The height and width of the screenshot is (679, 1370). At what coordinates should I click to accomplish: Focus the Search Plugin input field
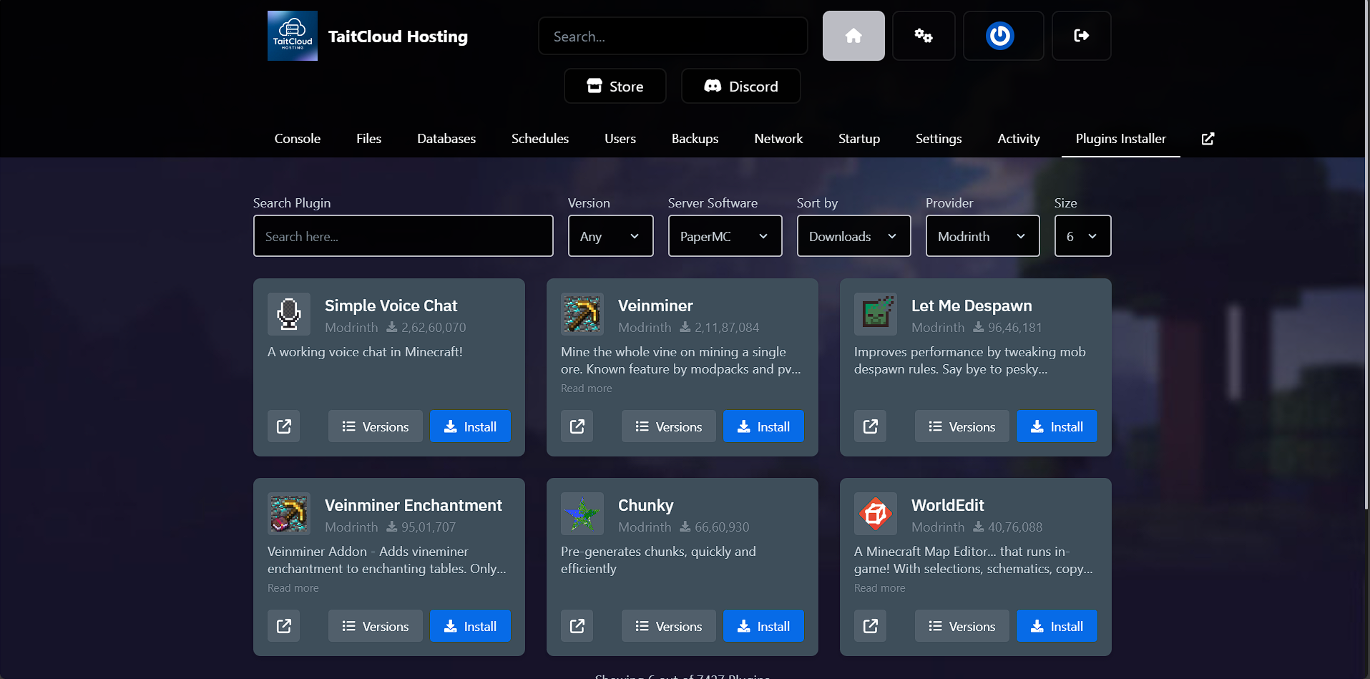click(x=403, y=236)
